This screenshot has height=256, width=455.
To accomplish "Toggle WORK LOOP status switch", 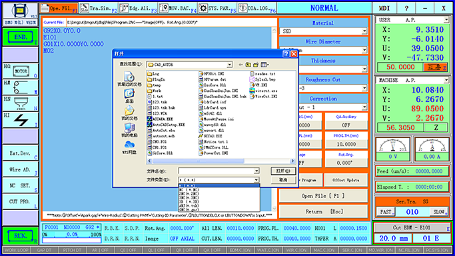I will point(16,250).
